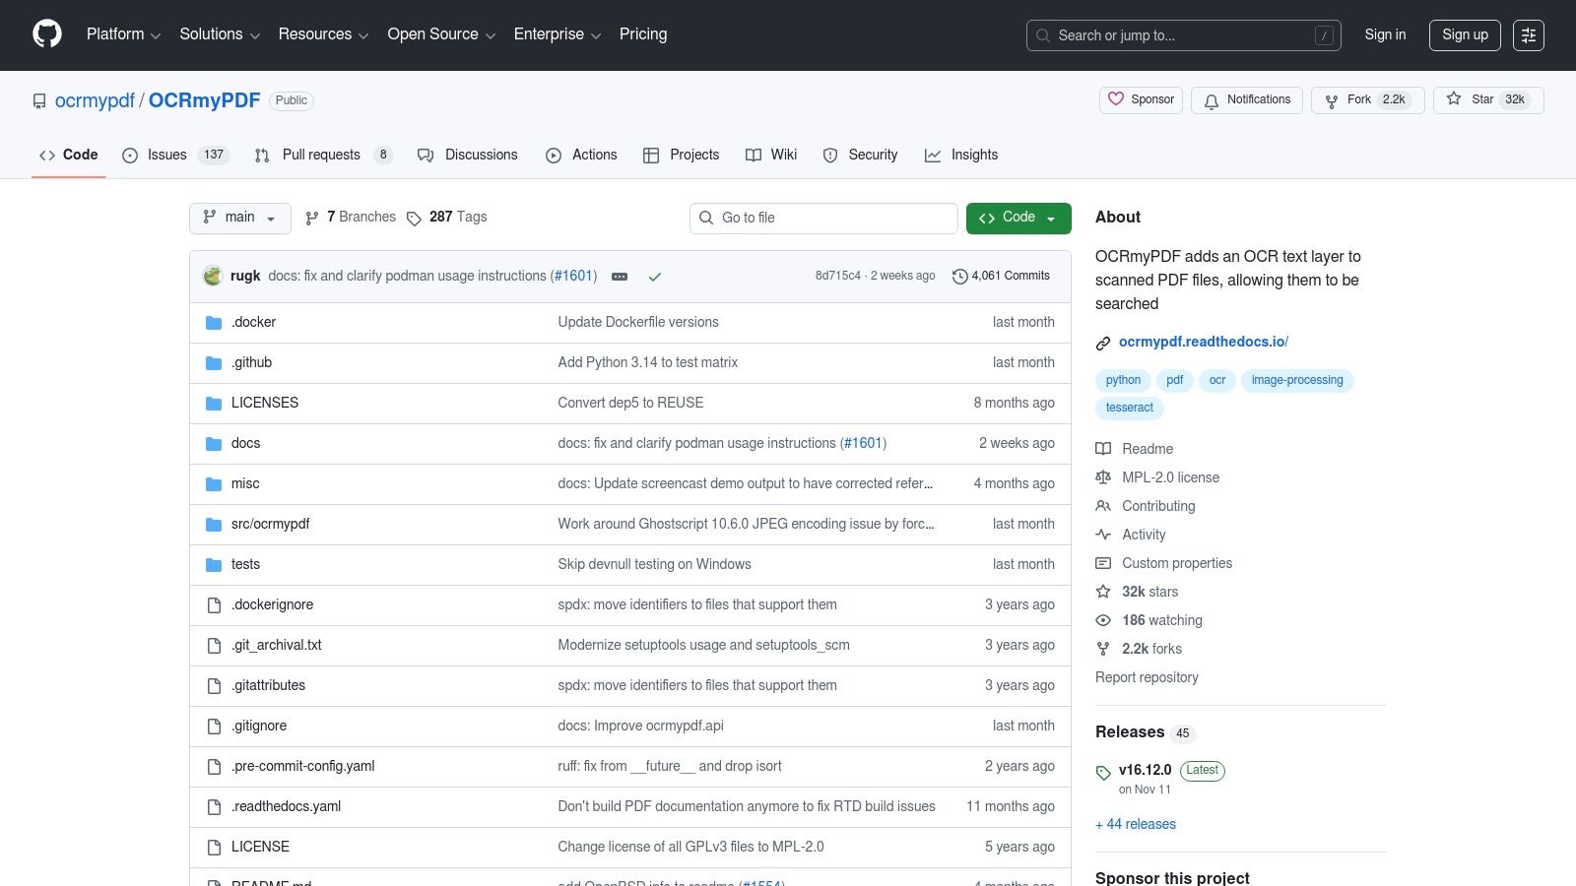Expand commit message details ellipsis

[x=620, y=277]
